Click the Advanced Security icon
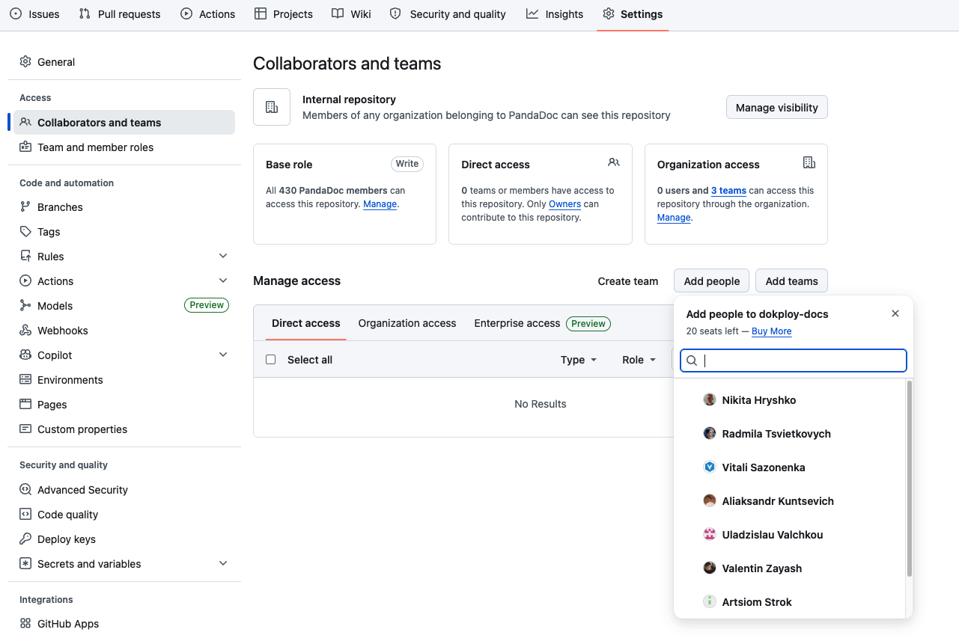Viewport: 959px width, 641px height. click(25, 490)
